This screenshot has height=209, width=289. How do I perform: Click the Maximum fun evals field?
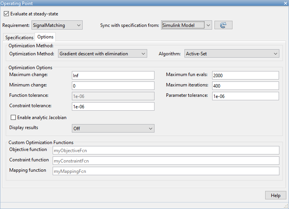[x=245, y=75]
